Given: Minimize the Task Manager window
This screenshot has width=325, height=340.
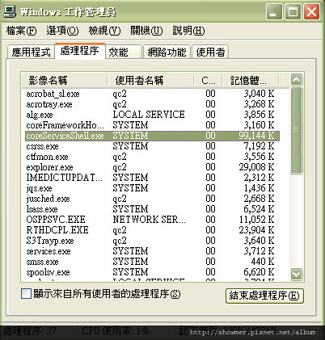Looking at the screenshot, I should point(274,11).
